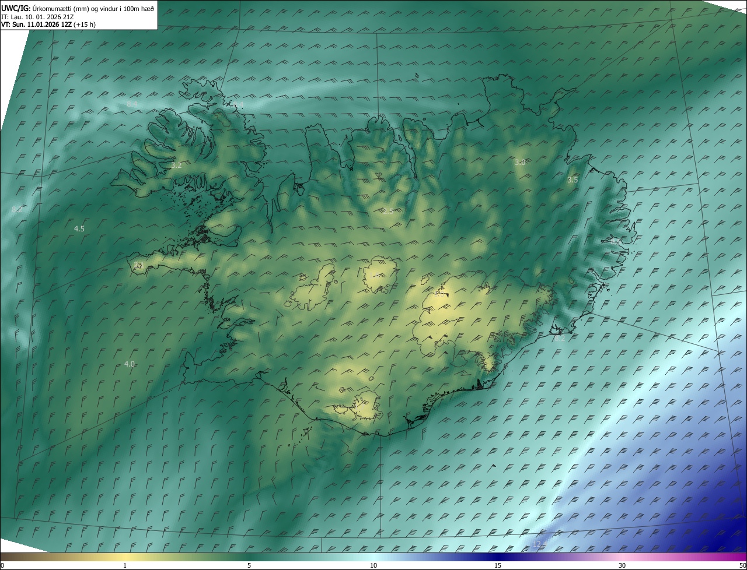Click the 3.0 value label on the map
This screenshot has width=747, height=570.
coord(520,162)
